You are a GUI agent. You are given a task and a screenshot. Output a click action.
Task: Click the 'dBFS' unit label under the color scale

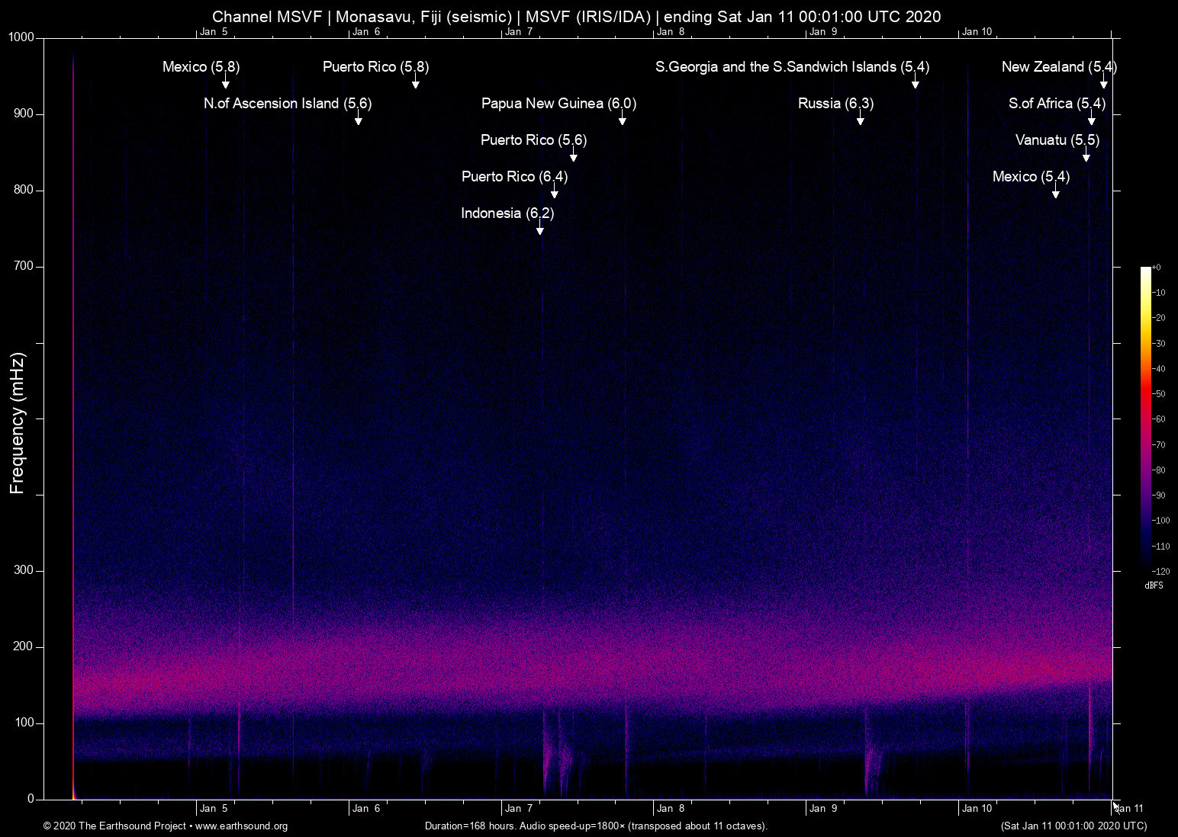[1154, 585]
